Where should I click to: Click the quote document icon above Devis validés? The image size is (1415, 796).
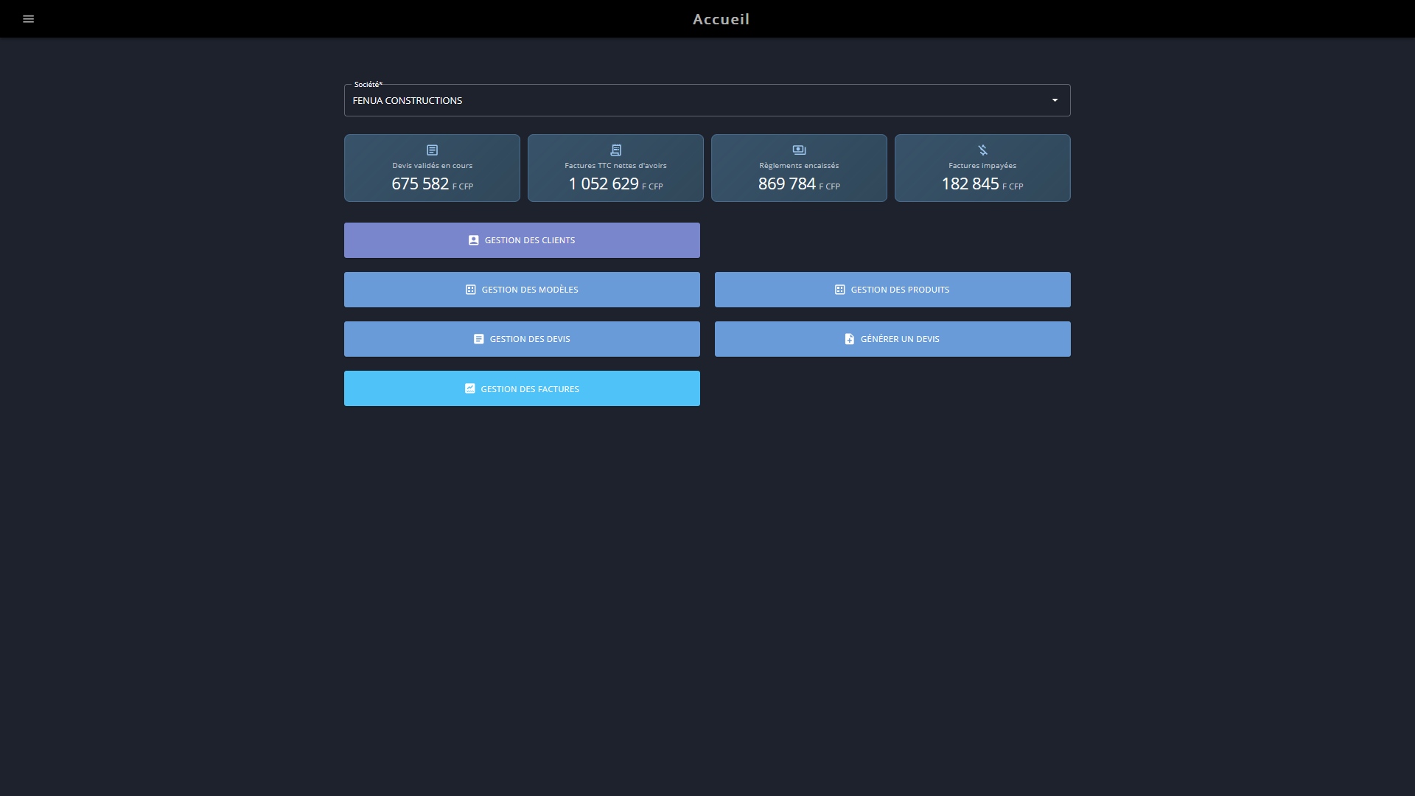click(x=433, y=150)
